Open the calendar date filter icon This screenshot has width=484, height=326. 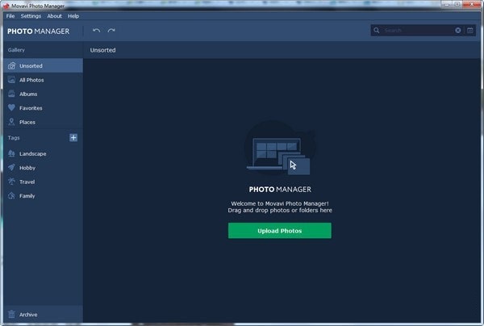(x=470, y=30)
